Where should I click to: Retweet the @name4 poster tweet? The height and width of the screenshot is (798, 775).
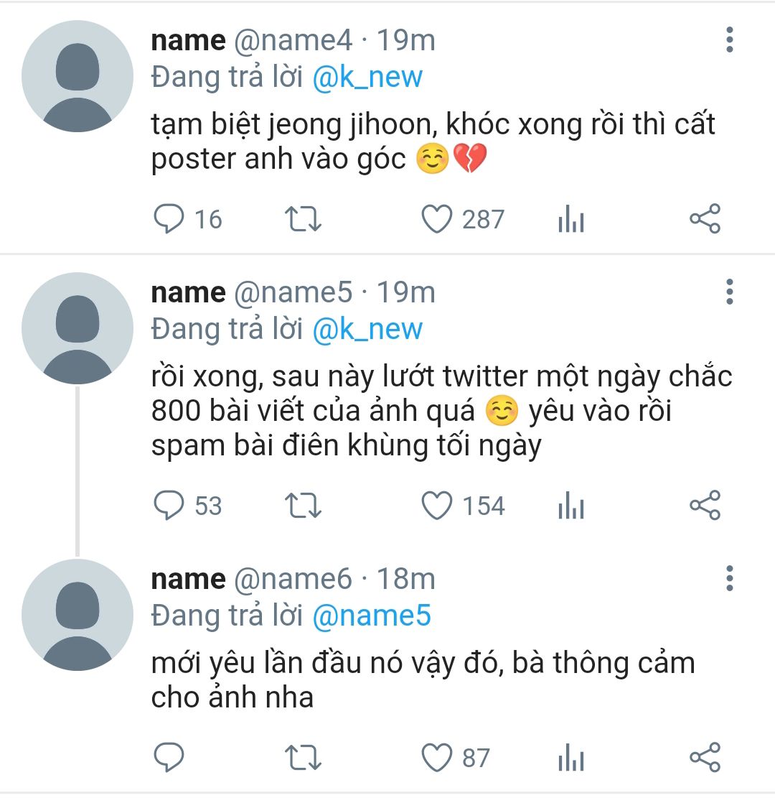tap(303, 219)
